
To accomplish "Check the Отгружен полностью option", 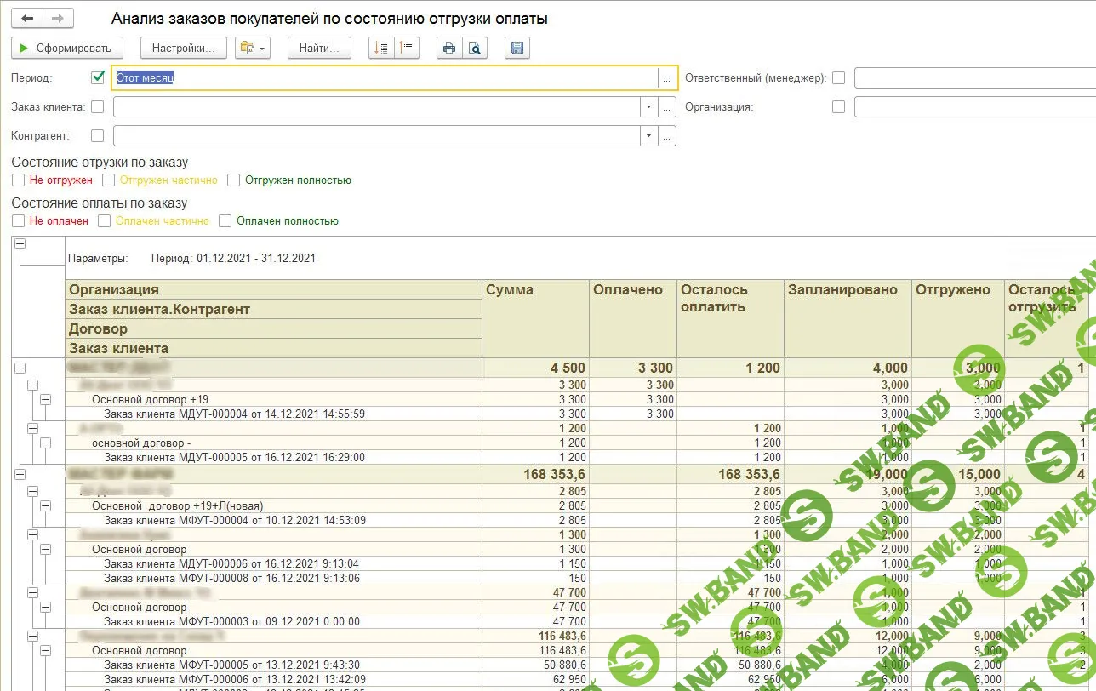I will pyautogui.click(x=233, y=180).
